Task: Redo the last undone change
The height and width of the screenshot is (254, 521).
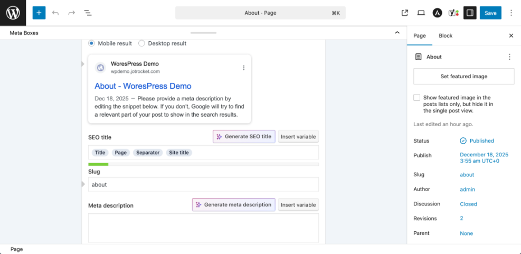Action: [x=71, y=13]
